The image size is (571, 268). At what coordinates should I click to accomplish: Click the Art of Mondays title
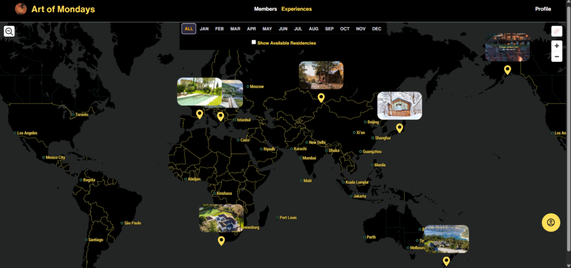[x=63, y=9]
